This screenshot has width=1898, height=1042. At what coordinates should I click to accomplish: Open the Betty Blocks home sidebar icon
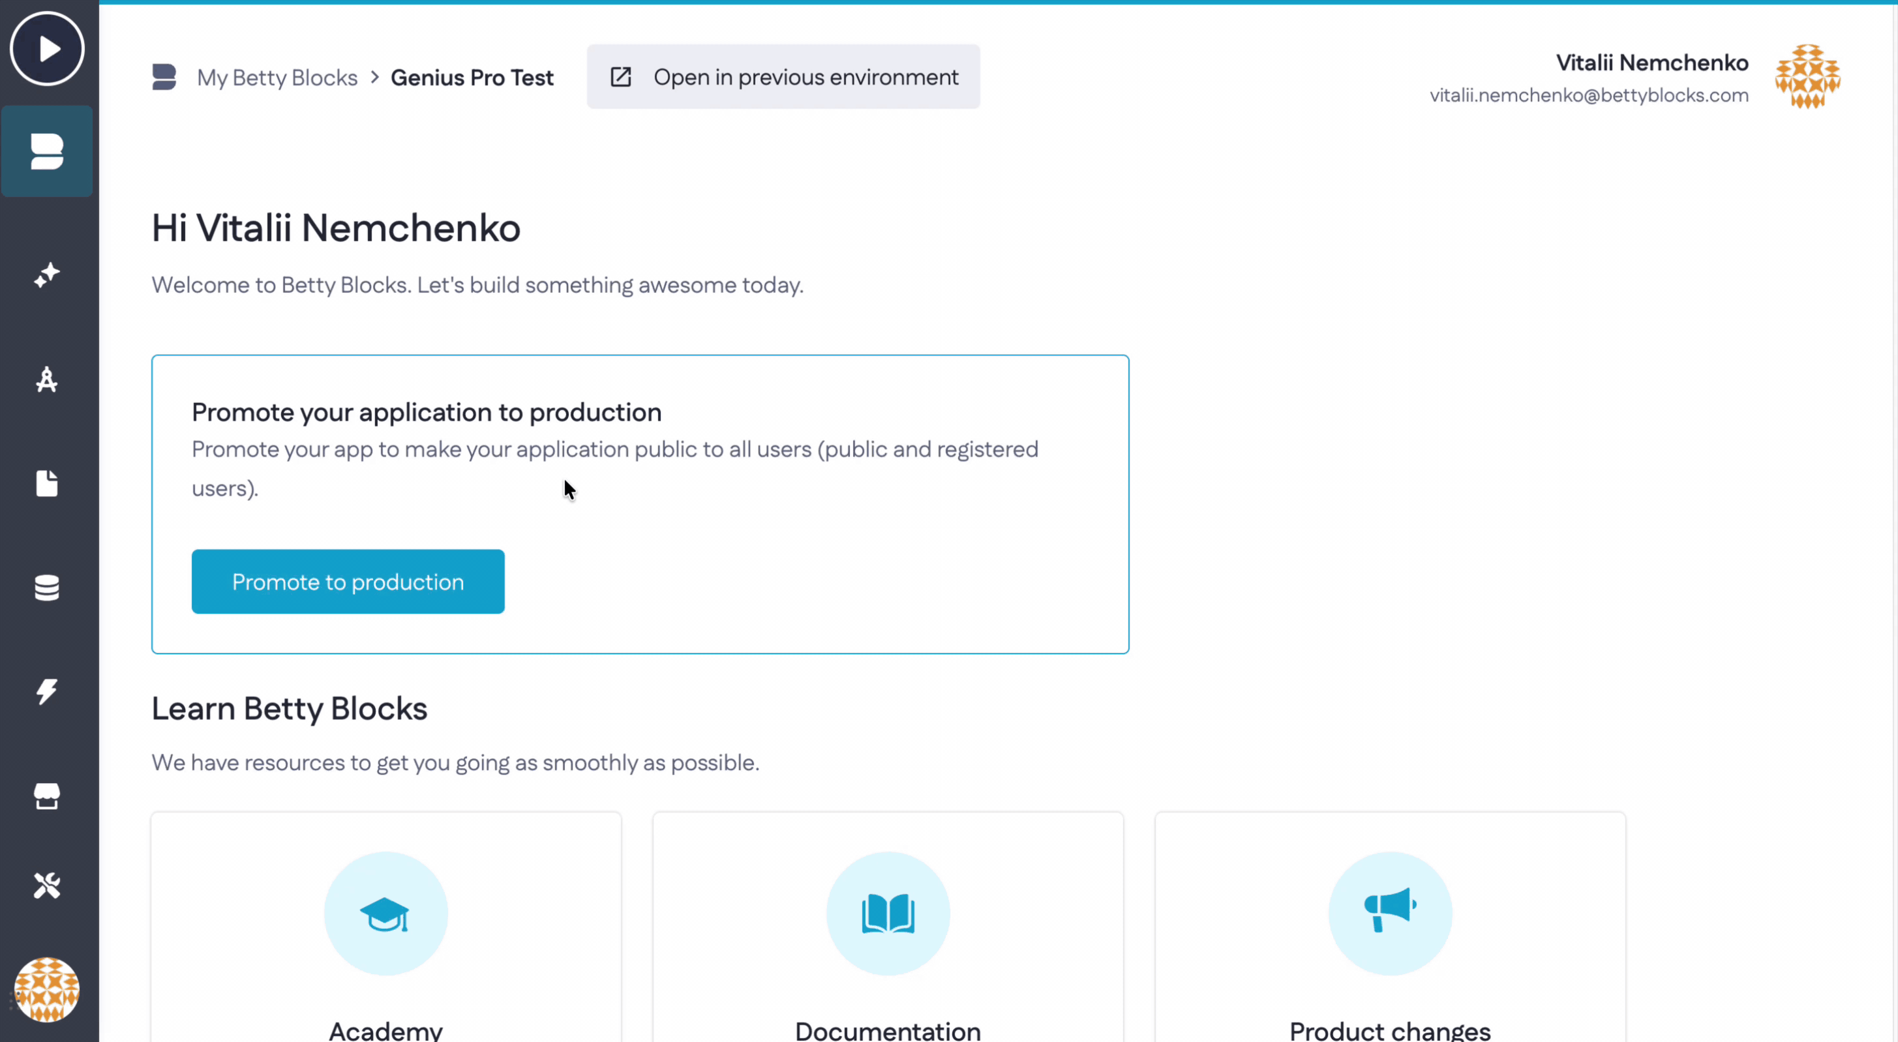[47, 152]
